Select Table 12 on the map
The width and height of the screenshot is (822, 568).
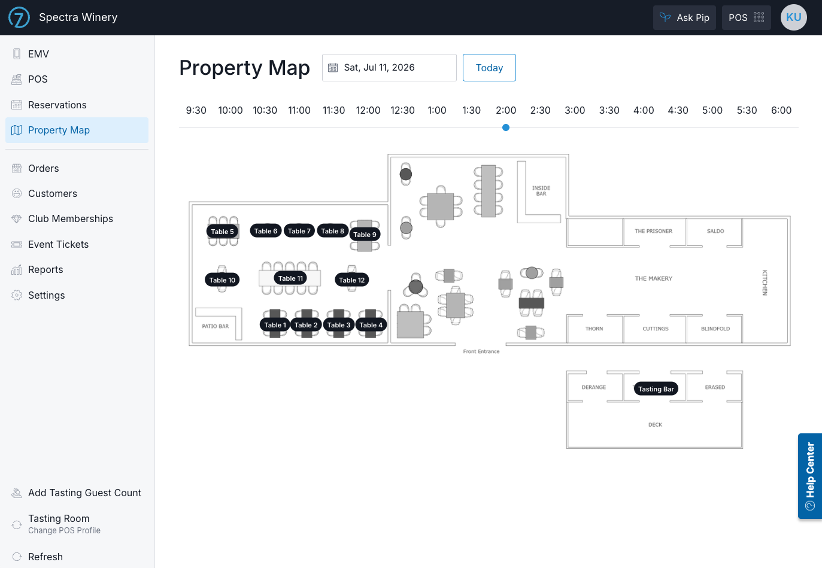[352, 280]
